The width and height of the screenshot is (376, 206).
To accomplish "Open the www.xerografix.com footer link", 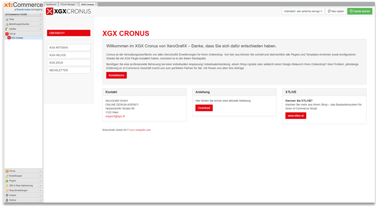I will click(140, 130).
